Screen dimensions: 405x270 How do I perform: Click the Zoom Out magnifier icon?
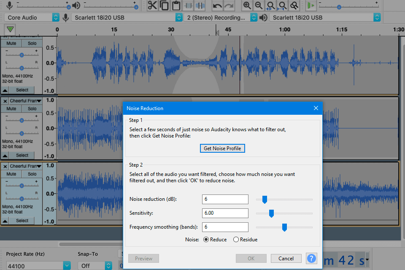pyautogui.click(x=259, y=5)
